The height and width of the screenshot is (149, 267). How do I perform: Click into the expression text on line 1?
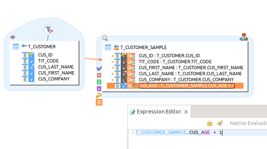179,133
